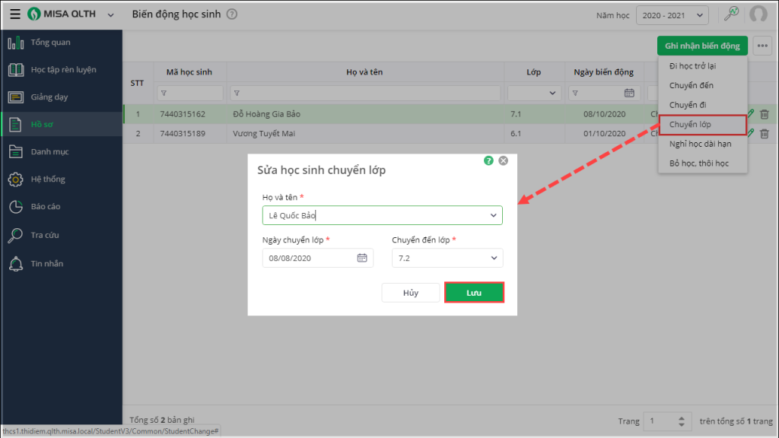This screenshot has width=779, height=438.
Task: Click the Giảng dạy board icon
Action: 15,97
